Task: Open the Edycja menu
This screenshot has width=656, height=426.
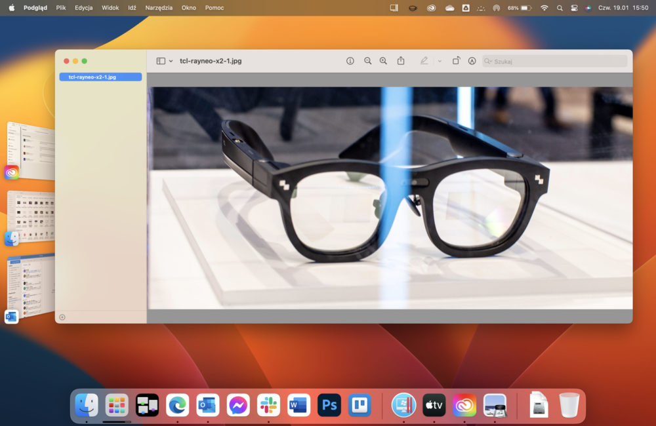Action: [x=84, y=7]
